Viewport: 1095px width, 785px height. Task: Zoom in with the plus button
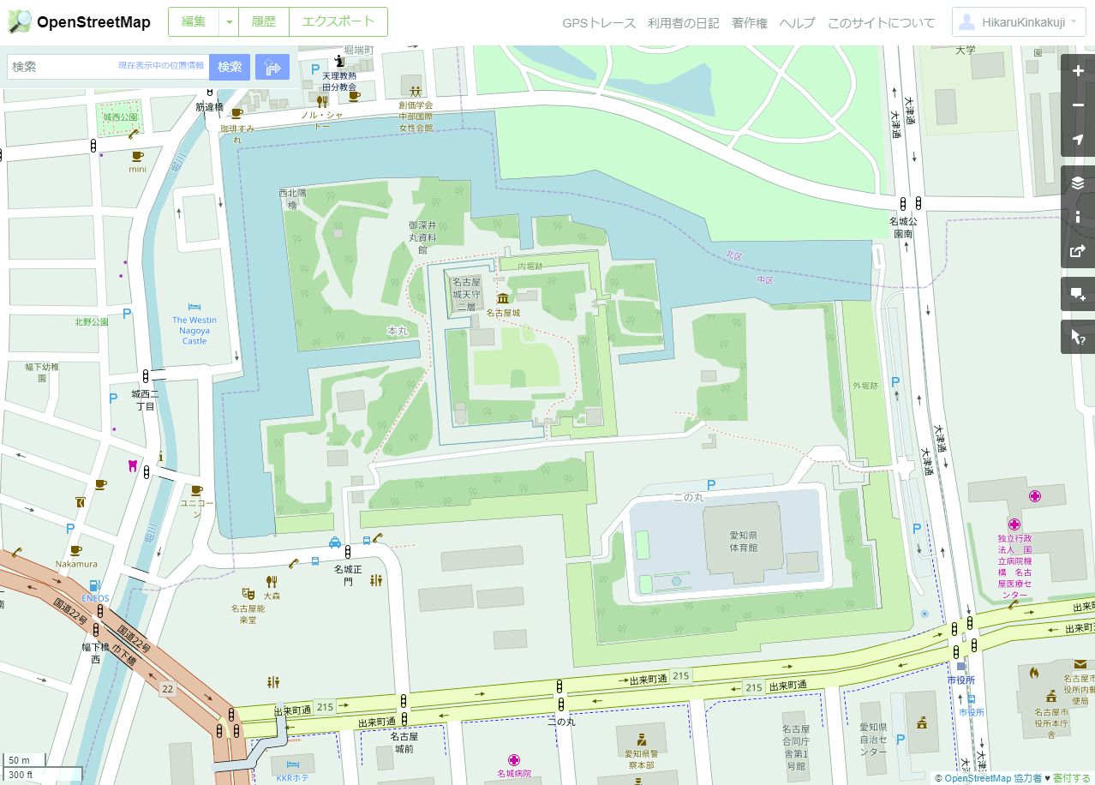[1078, 71]
